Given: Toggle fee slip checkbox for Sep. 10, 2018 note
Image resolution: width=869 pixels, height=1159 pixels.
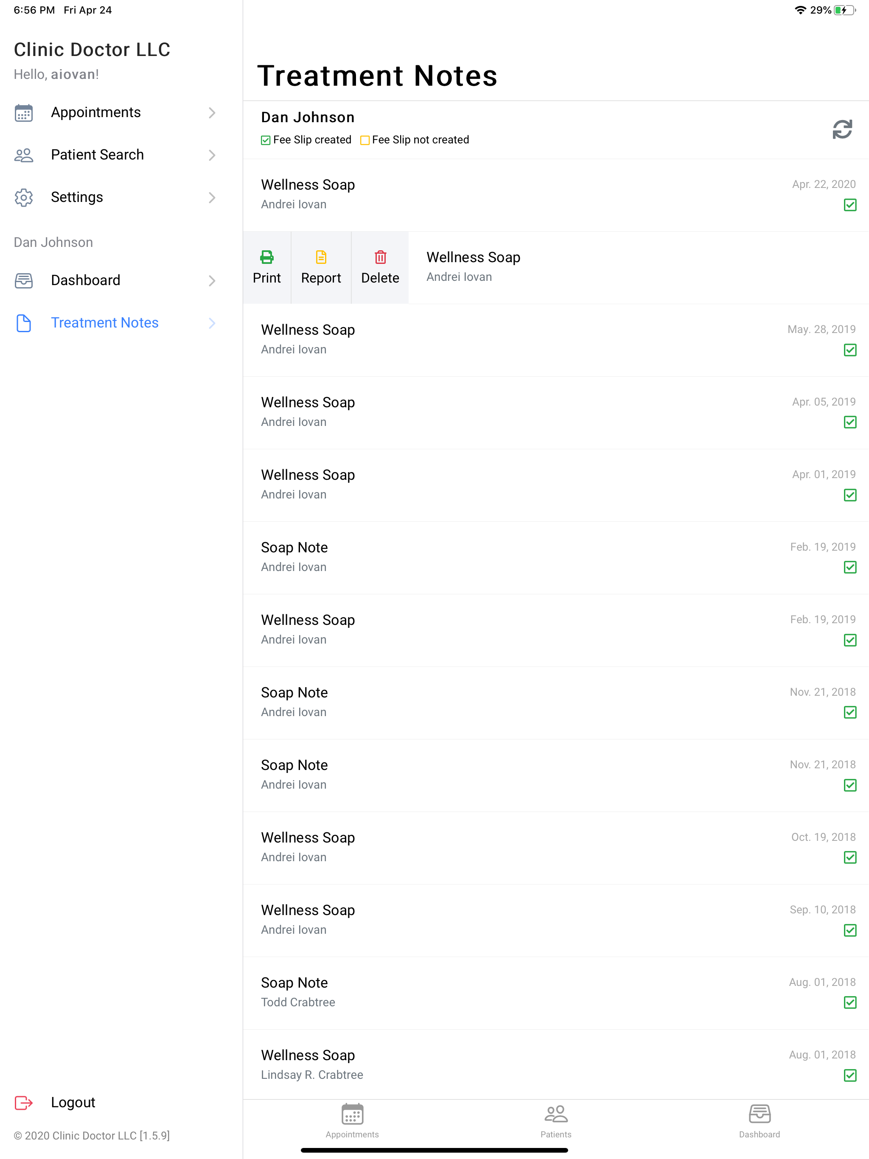Looking at the screenshot, I should [850, 931].
